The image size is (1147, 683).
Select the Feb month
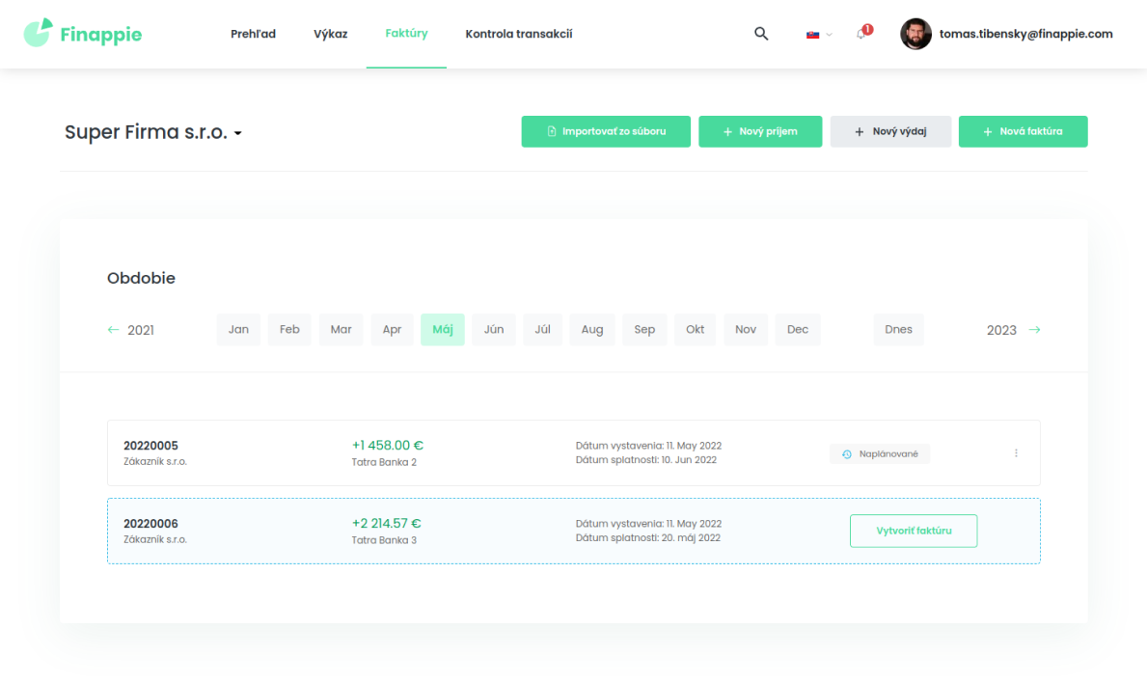pyautogui.click(x=289, y=330)
